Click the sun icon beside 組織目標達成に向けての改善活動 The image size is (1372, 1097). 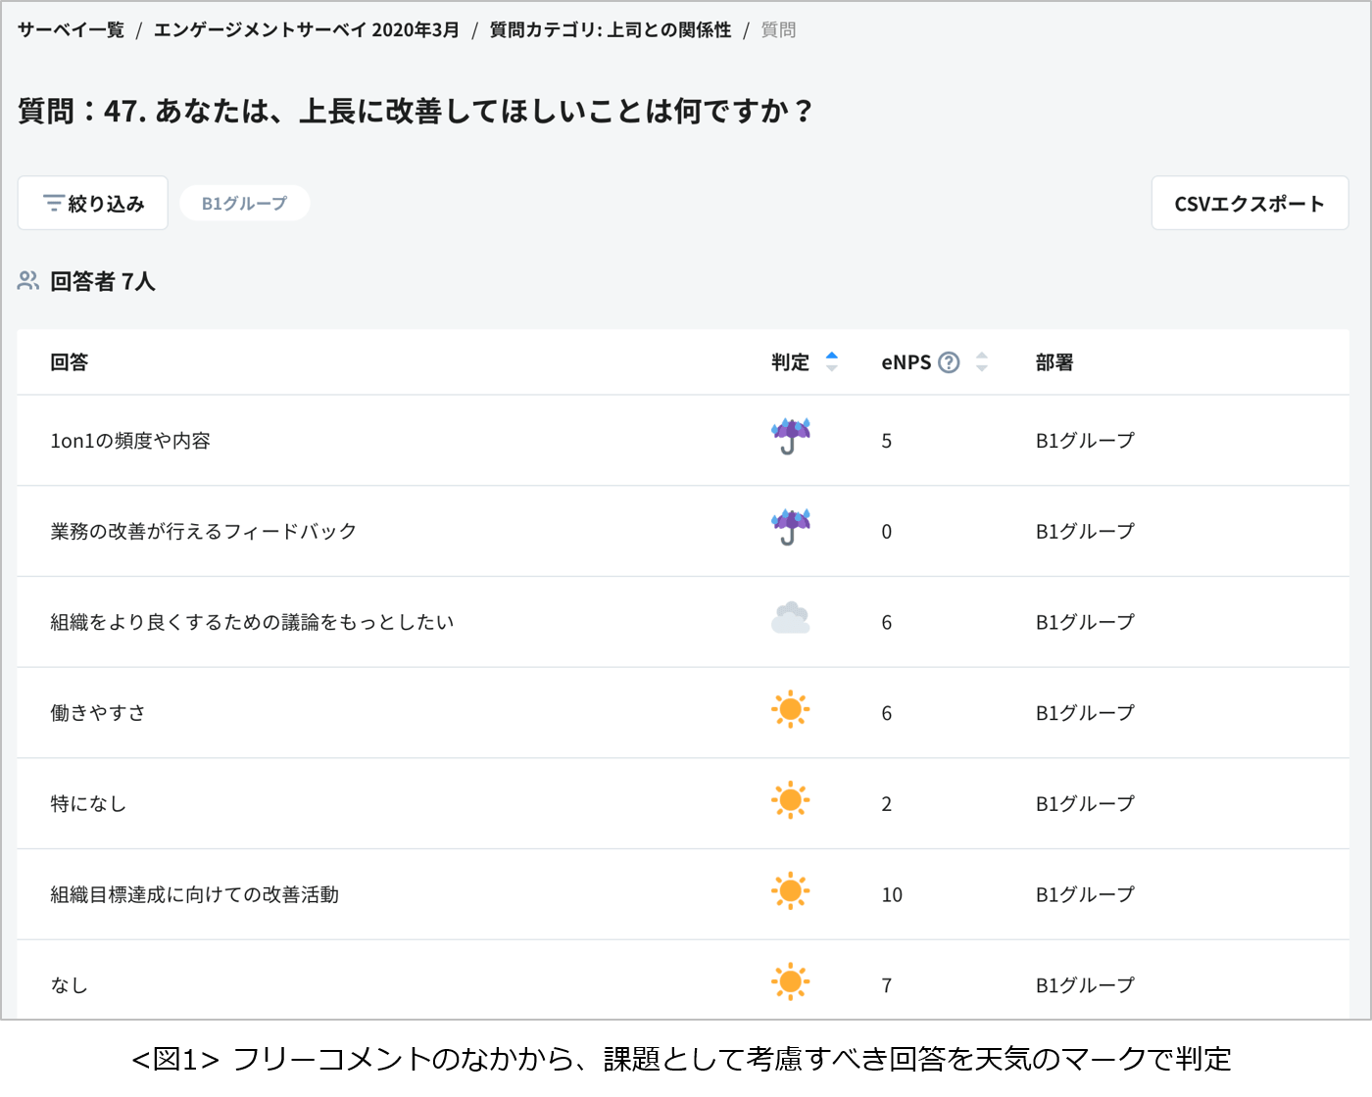click(x=790, y=892)
